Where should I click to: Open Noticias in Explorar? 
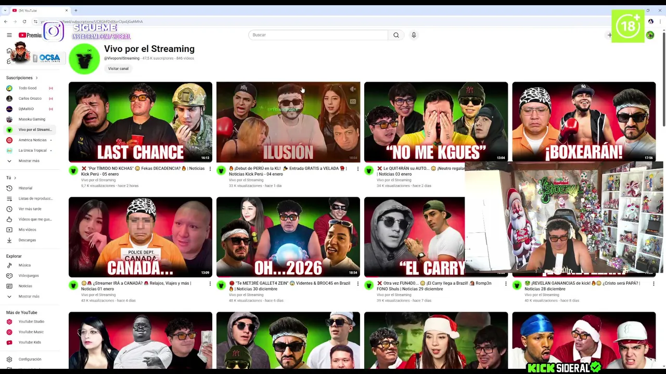click(x=30, y=286)
